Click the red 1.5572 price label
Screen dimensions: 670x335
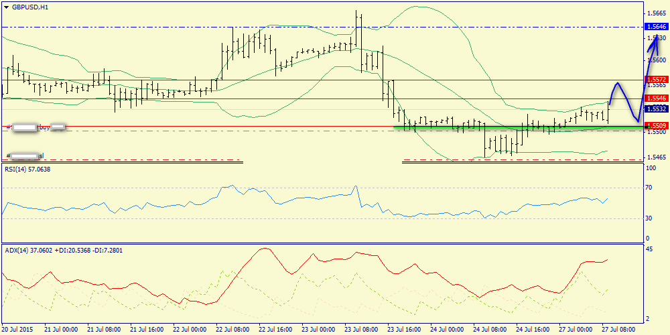coord(657,80)
